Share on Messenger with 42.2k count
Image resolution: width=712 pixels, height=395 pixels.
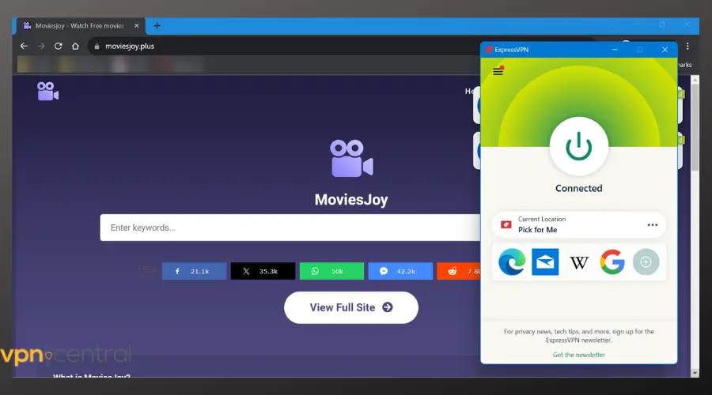pos(400,271)
